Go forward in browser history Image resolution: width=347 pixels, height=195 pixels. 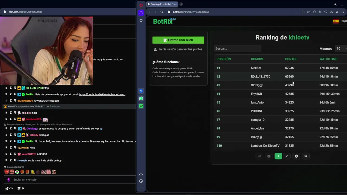tap(155, 12)
